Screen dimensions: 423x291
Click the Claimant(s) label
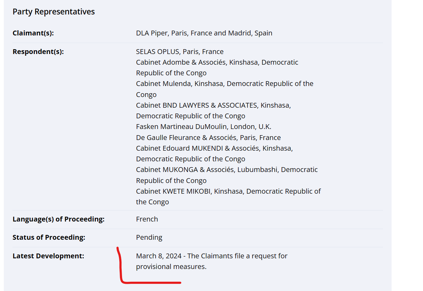[33, 33]
